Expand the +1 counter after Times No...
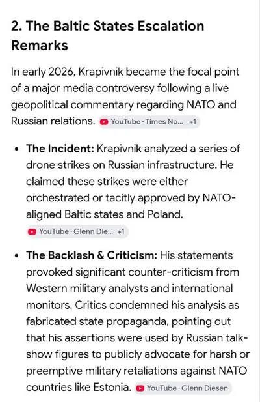The width and height of the screenshot is (260, 402). (x=192, y=122)
